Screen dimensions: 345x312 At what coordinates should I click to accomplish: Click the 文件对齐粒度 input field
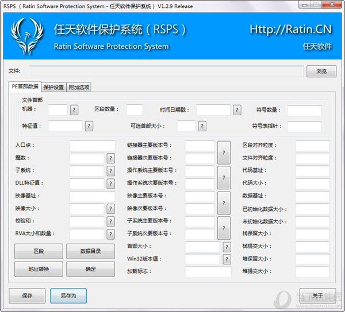(312, 158)
